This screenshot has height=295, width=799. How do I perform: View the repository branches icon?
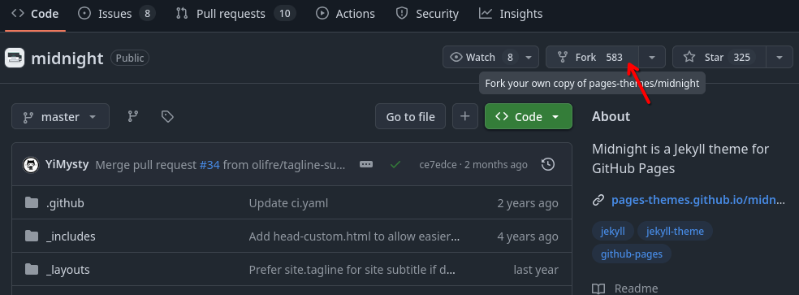click(x=133, y=116)
